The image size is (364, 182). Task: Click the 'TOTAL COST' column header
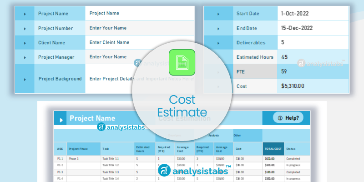[x=273, y=149]
